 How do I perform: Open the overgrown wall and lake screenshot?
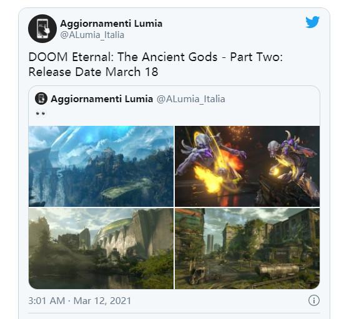[x=101, y=249]
